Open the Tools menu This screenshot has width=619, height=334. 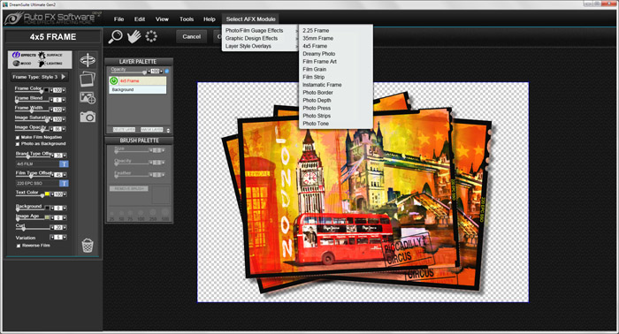pos(187,19)
